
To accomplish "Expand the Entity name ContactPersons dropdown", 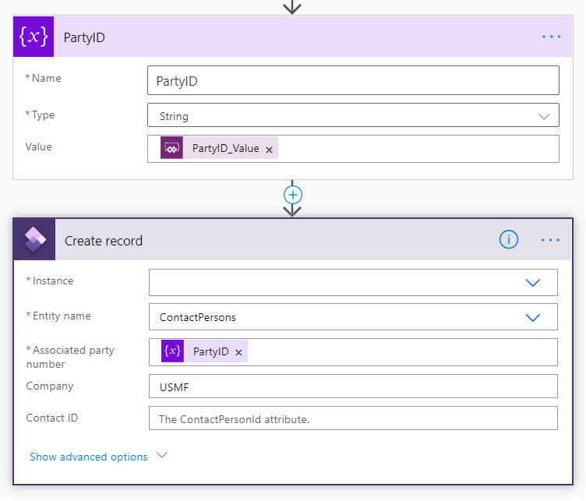I will point(533,318).
